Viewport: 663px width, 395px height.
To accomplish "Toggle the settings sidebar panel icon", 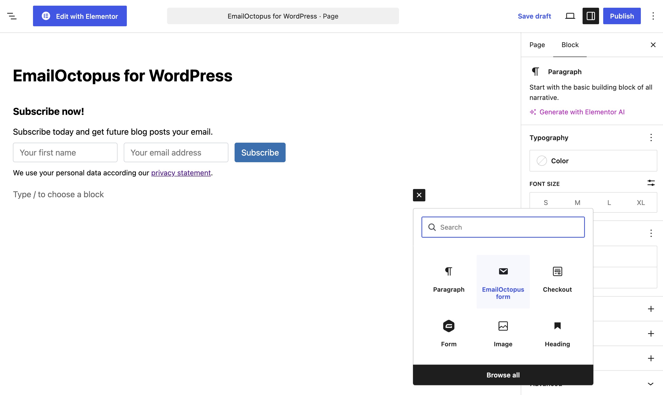I will click(591, 16).
